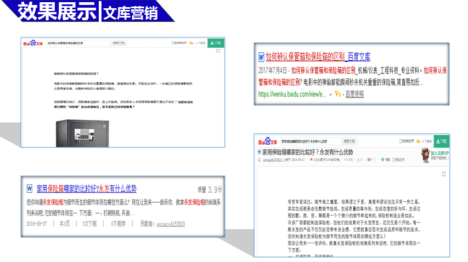Click 搜索文档 button in top-left Wenku page

pyautogui.click(x=119, y=43)
